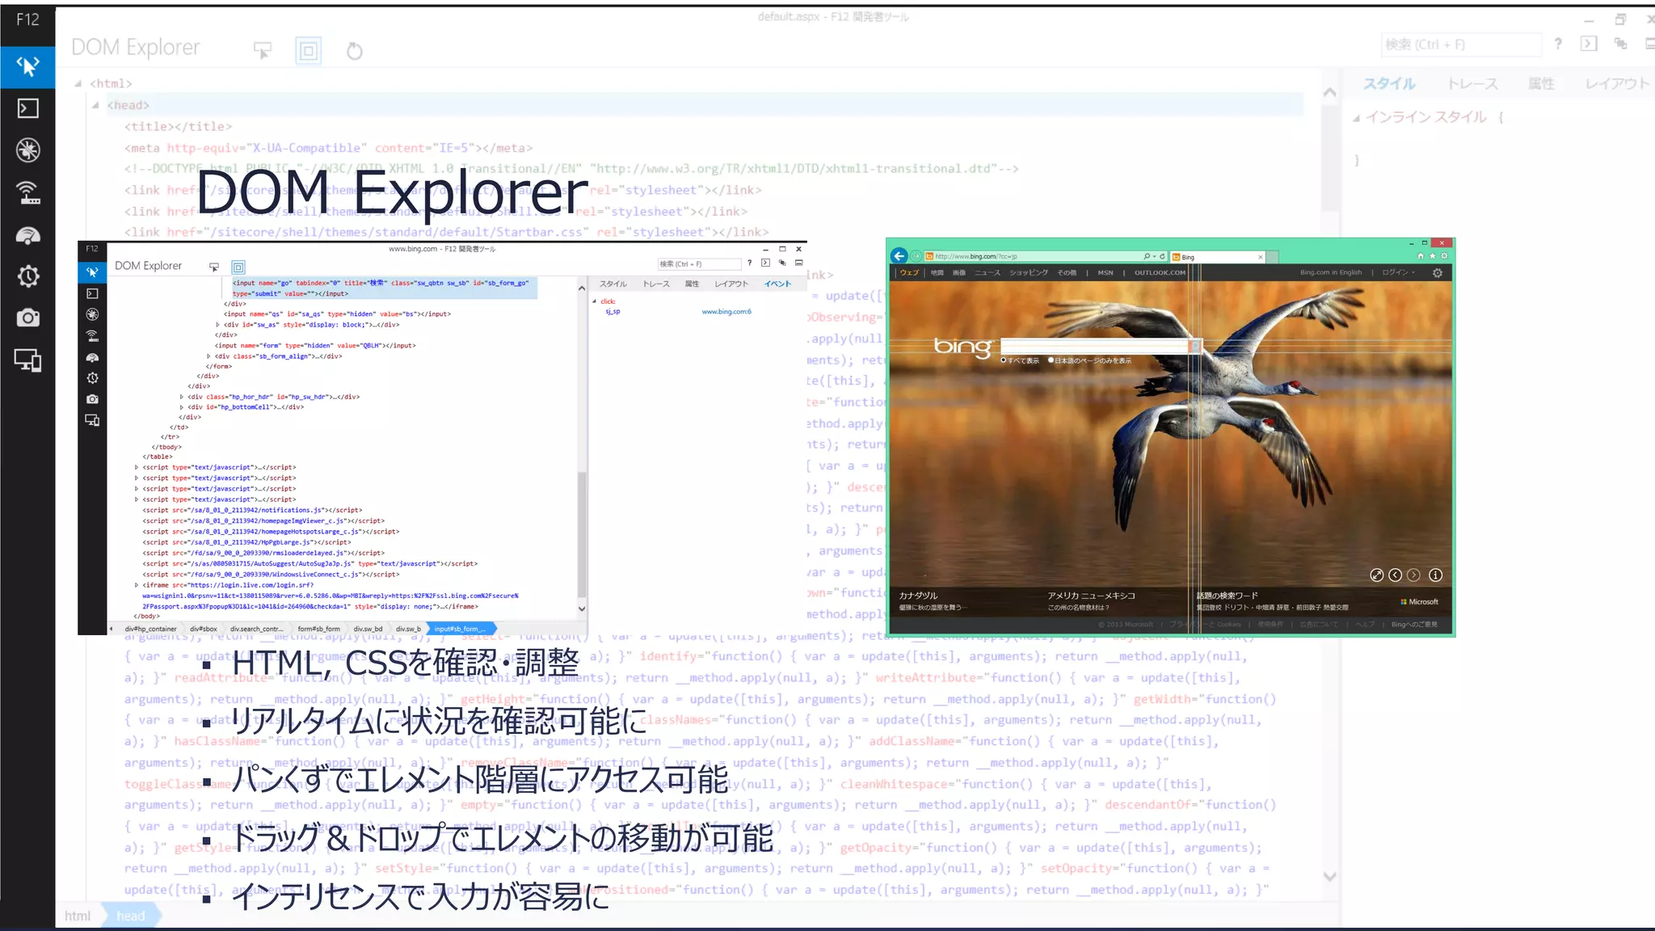The height and width of the screenshot is (931, 1655).
Task: Open the ログイン dropdown on the Bing page
Action: point(1398,272)
